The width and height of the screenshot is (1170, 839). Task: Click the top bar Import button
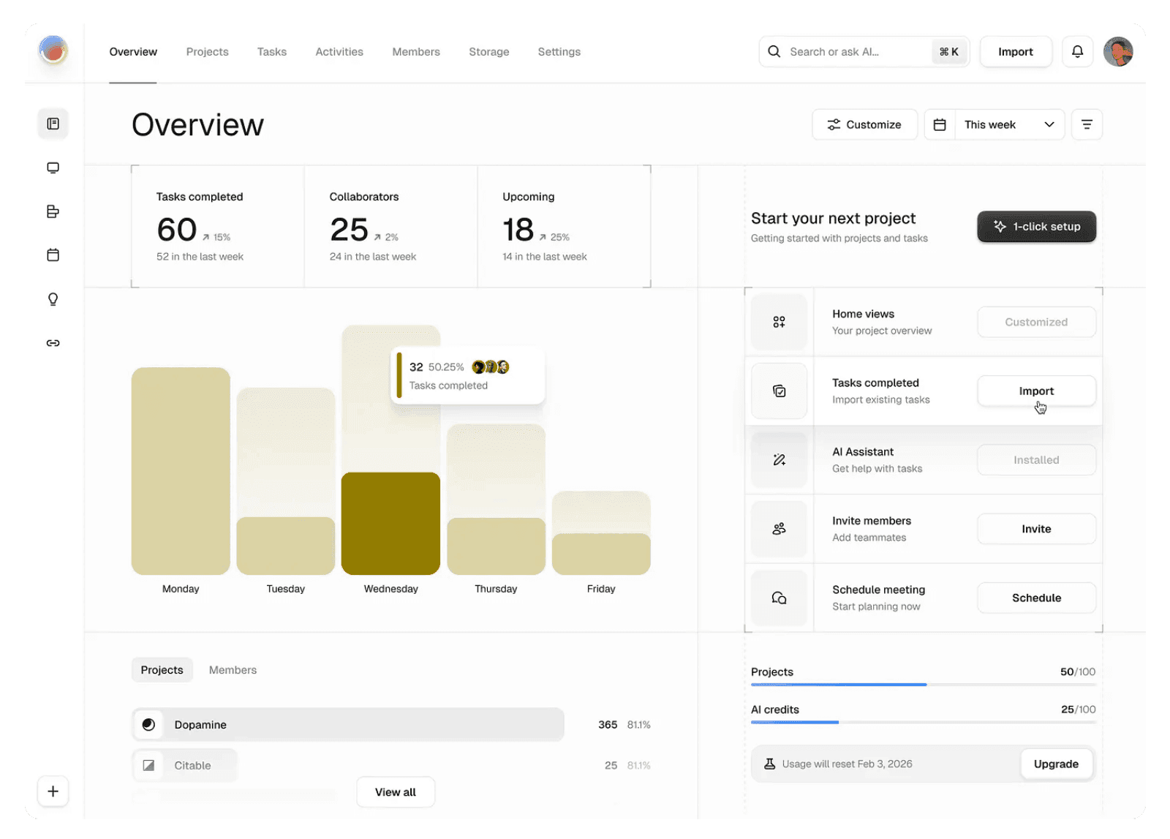click(x=1016, y=52)
